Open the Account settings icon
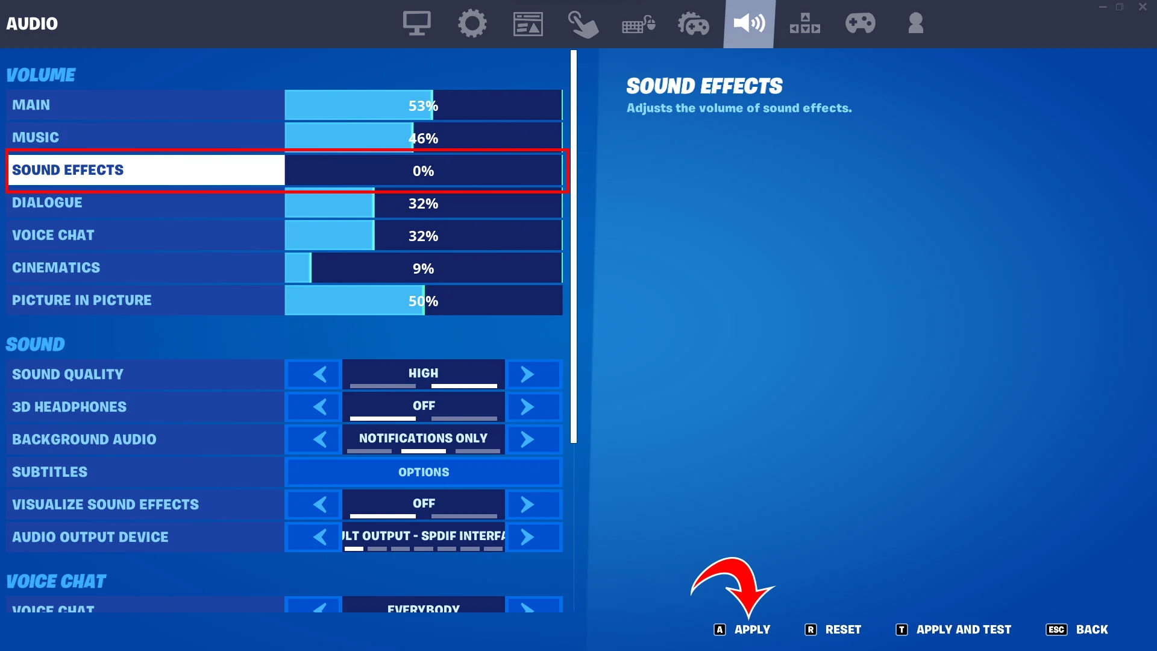 915,24
